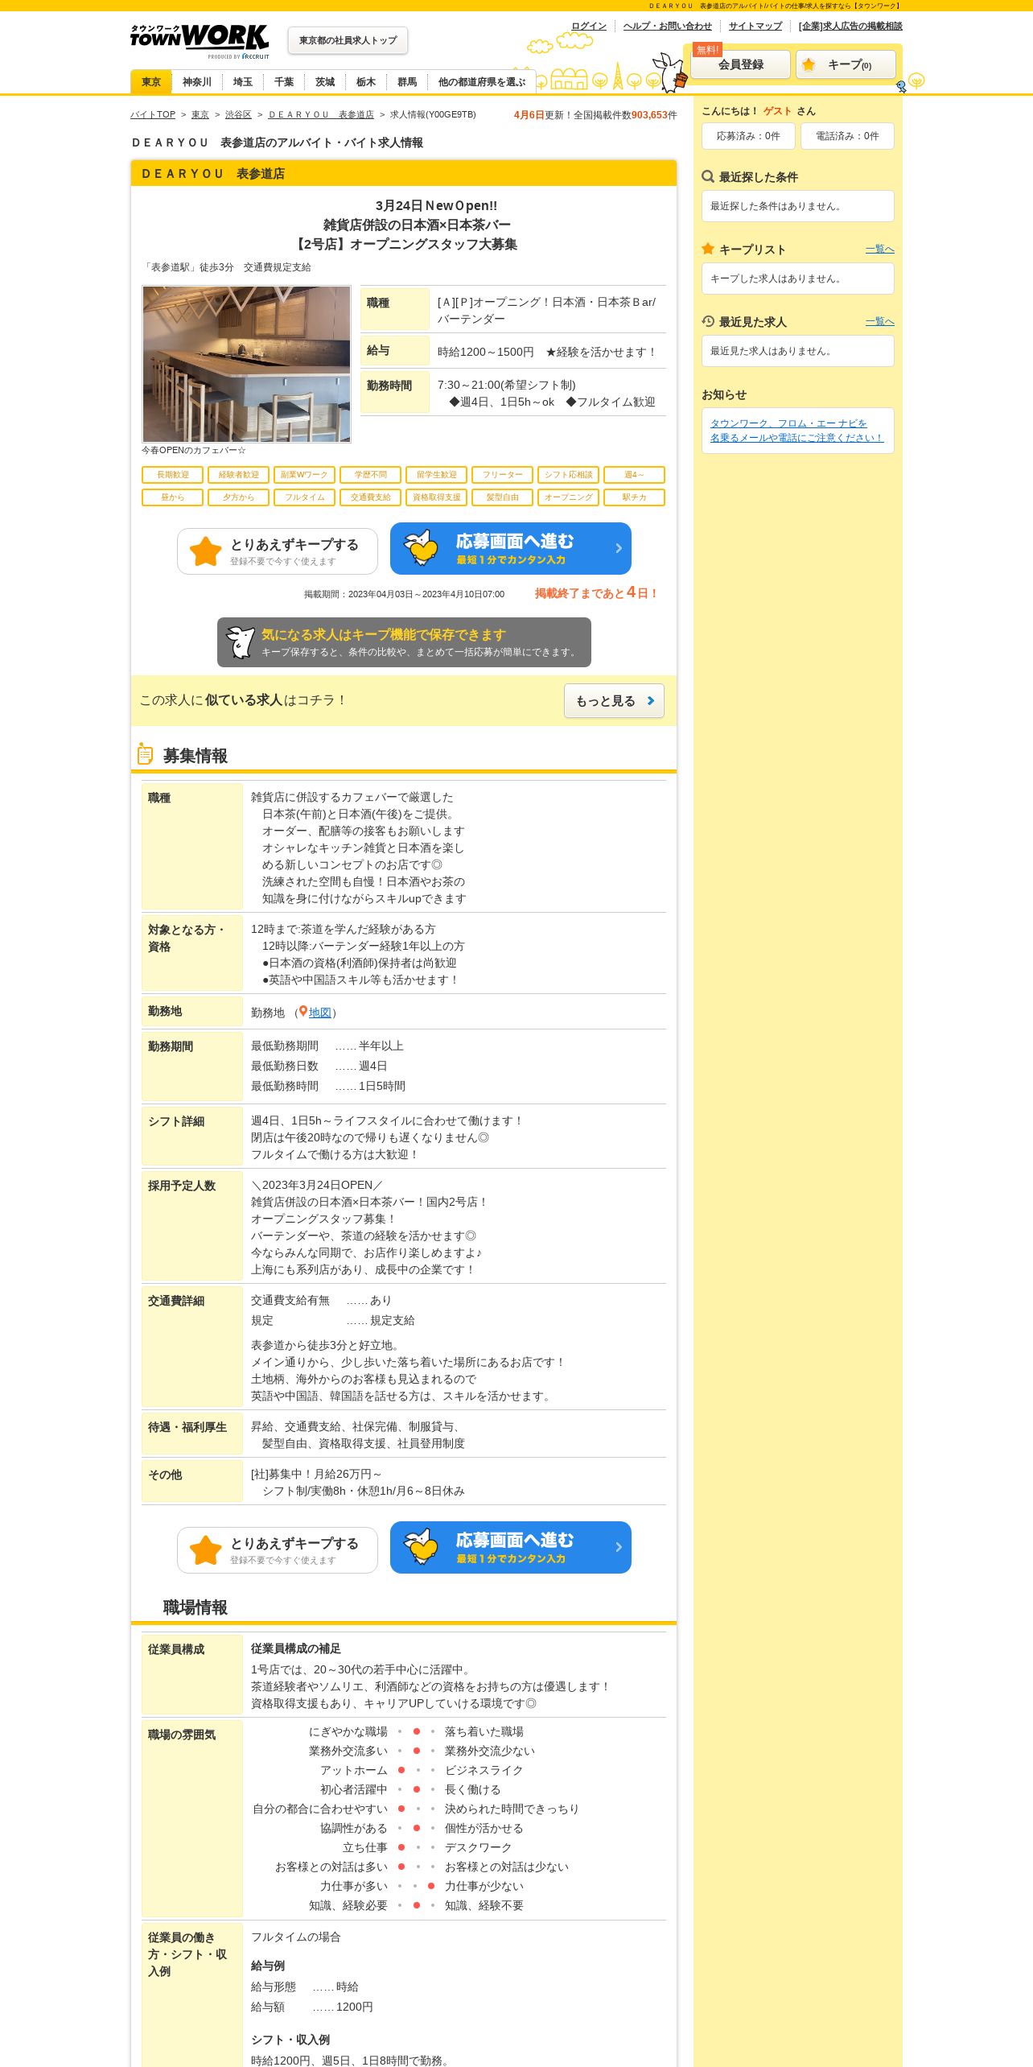Select the 神奈川 region tab
Viewport: 1033px width, 2067px height.
pos(197,82)
